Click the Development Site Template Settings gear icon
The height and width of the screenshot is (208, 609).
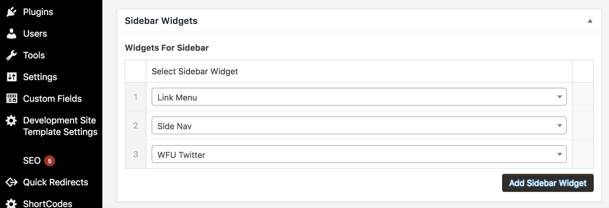pos(12,120)
